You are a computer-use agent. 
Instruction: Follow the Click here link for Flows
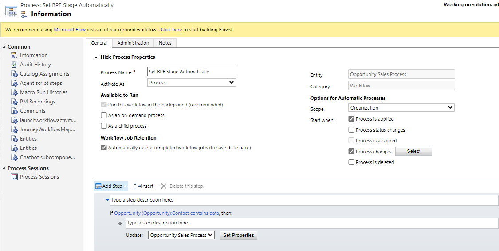tap(171, 30)
